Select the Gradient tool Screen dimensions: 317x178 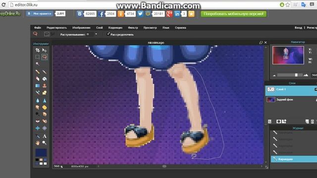point(38,86)
